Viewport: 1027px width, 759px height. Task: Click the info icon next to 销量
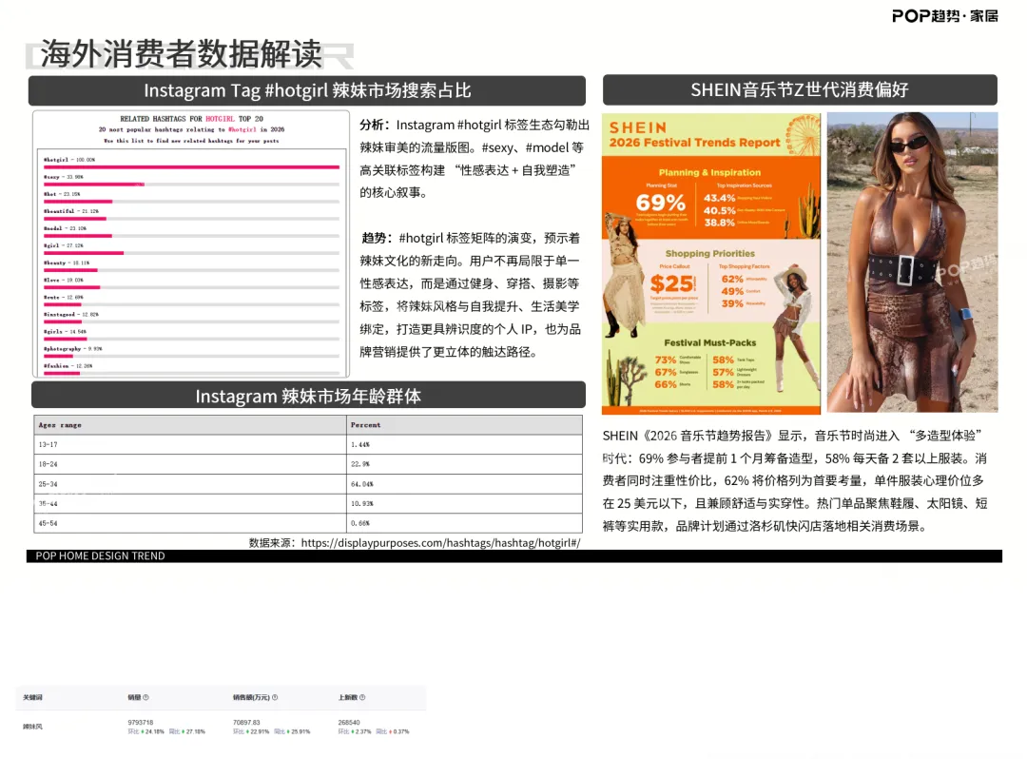point(145,697)
